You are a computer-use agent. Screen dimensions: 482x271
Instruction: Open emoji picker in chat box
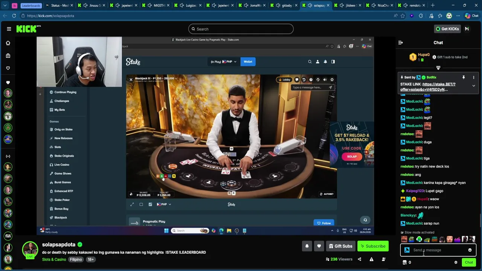[x=470, y=250]
